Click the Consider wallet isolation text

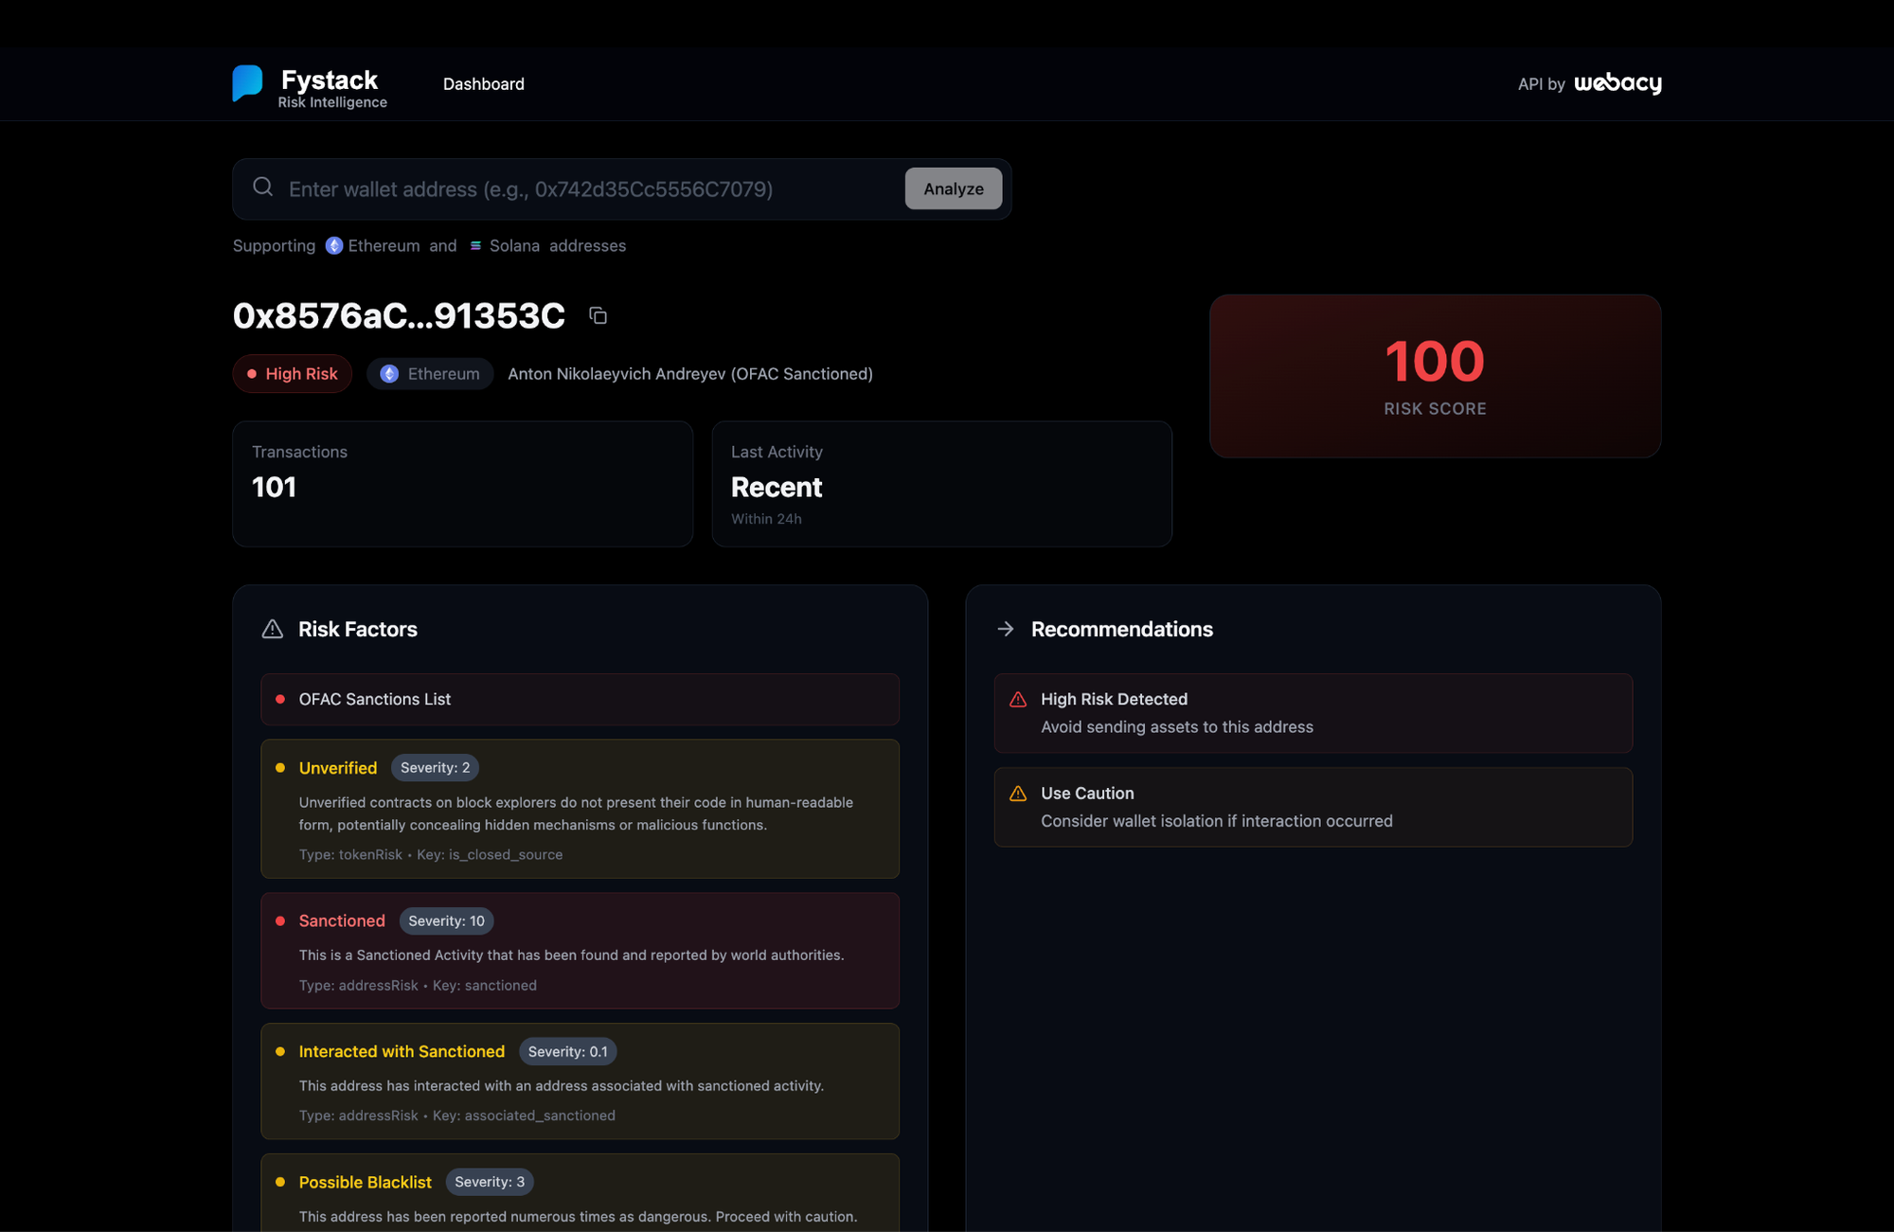coord(1217,821)
